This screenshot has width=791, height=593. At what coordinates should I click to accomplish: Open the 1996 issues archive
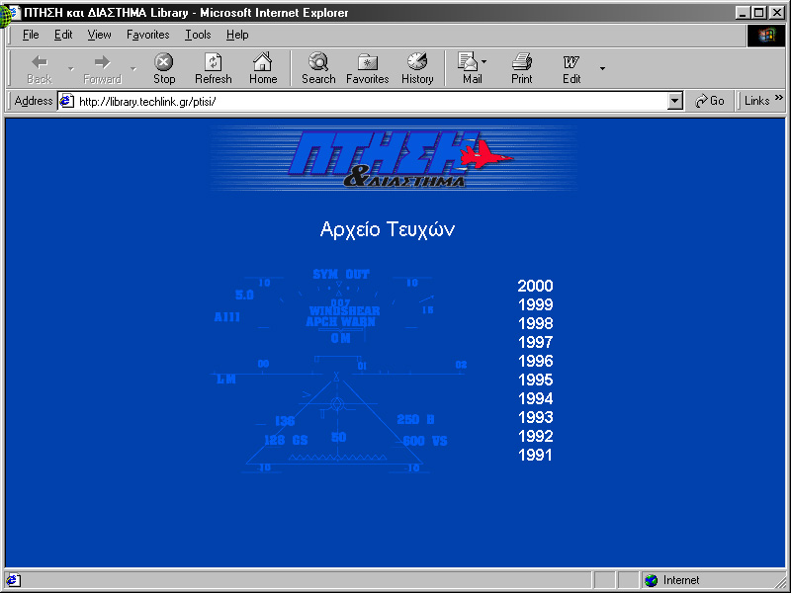535,361
